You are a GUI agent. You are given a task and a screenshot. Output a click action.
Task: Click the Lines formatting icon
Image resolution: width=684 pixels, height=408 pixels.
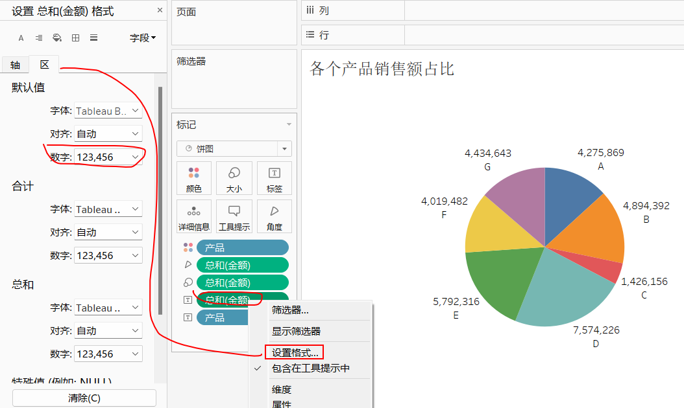coord(93,38)
